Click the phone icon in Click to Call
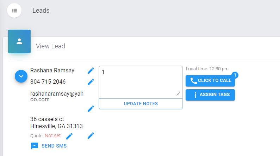The height and width of the screenshot is (156, 280). [x=193, y=81]
